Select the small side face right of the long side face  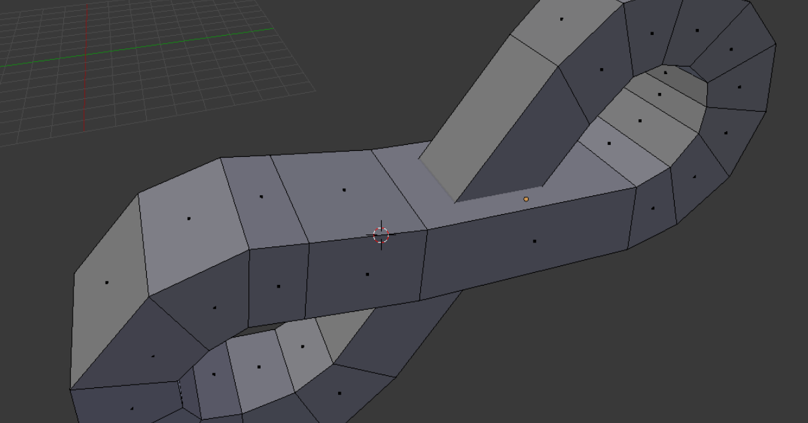(x=652, y=208)
